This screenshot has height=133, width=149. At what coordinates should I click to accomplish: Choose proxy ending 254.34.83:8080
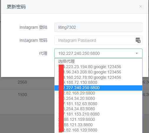click(x=98, y=109)
